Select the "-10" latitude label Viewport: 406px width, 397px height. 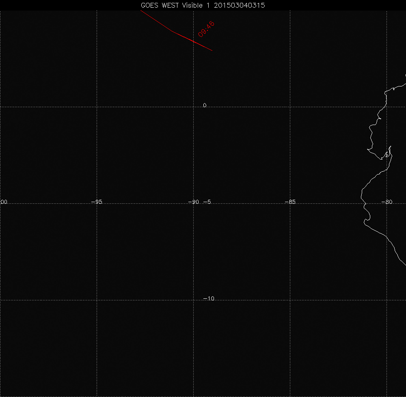pyautogui.click(x=208, y=298)
